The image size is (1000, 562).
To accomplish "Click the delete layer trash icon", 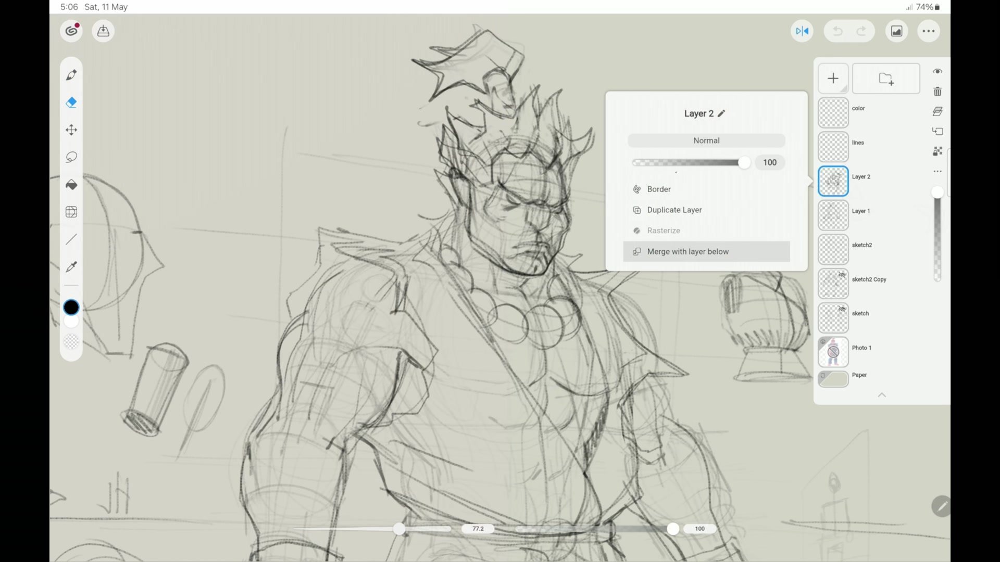I will (938, 91).
